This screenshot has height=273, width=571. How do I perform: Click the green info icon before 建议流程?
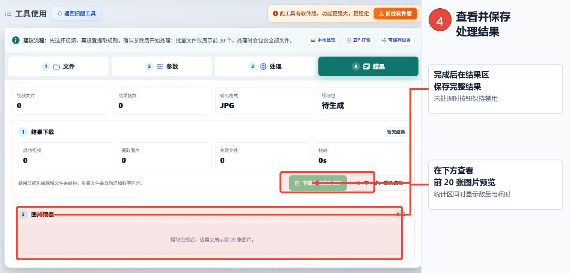[15, 40]
